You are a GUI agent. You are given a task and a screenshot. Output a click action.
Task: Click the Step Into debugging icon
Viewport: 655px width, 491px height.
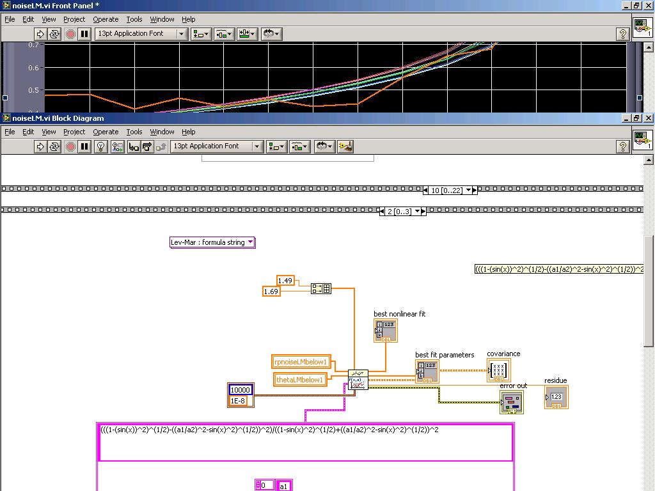133,146
